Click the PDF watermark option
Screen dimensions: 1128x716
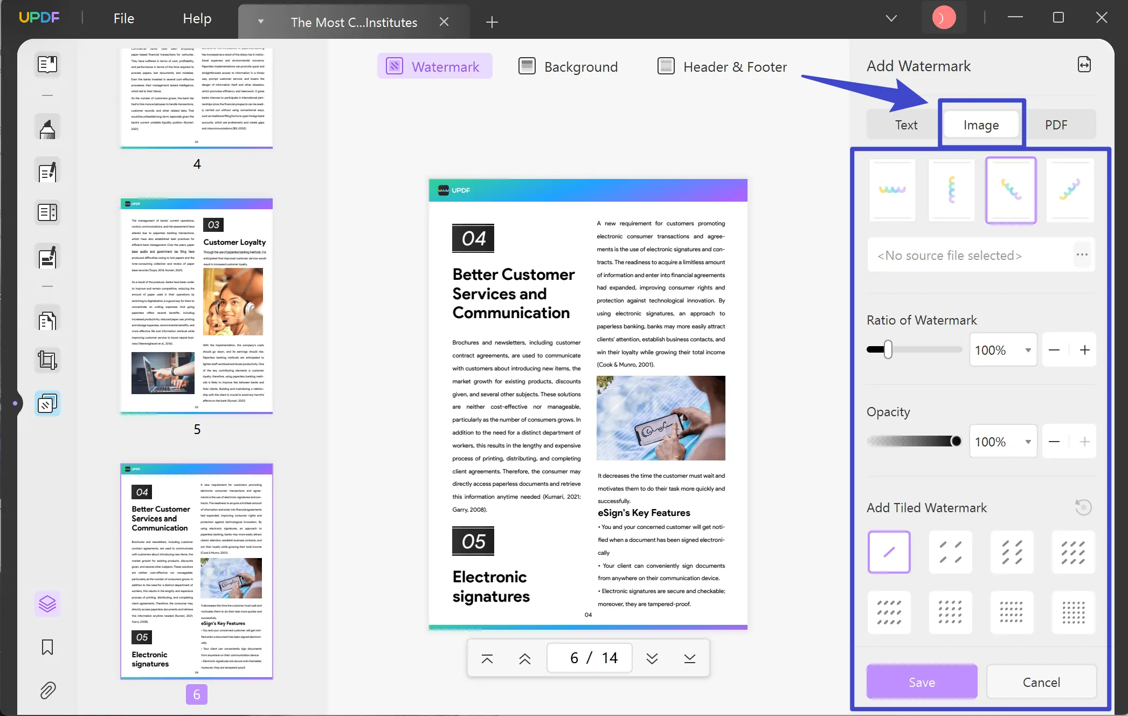(1056, 124)
